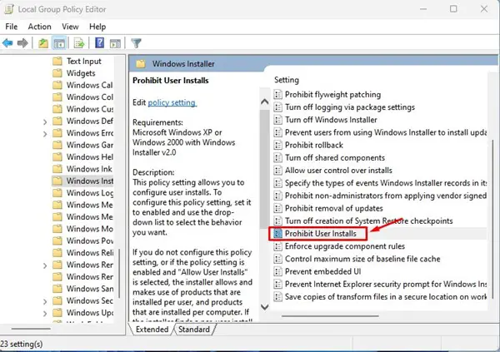Open the policy setting link
500x352 pixels.
172,102
